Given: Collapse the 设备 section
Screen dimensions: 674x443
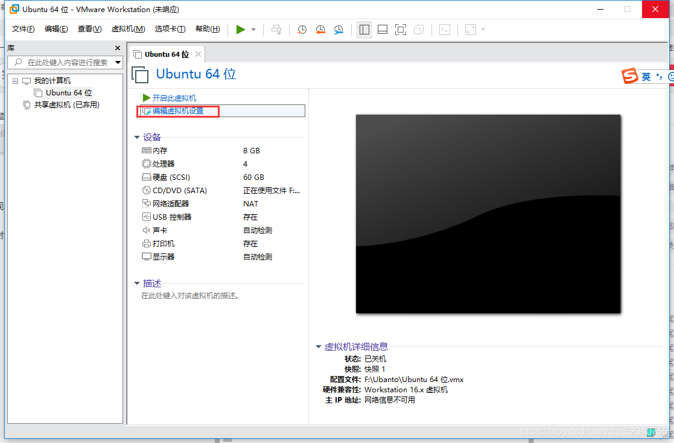Looking at the screenshot, I should tap(137, 137).
